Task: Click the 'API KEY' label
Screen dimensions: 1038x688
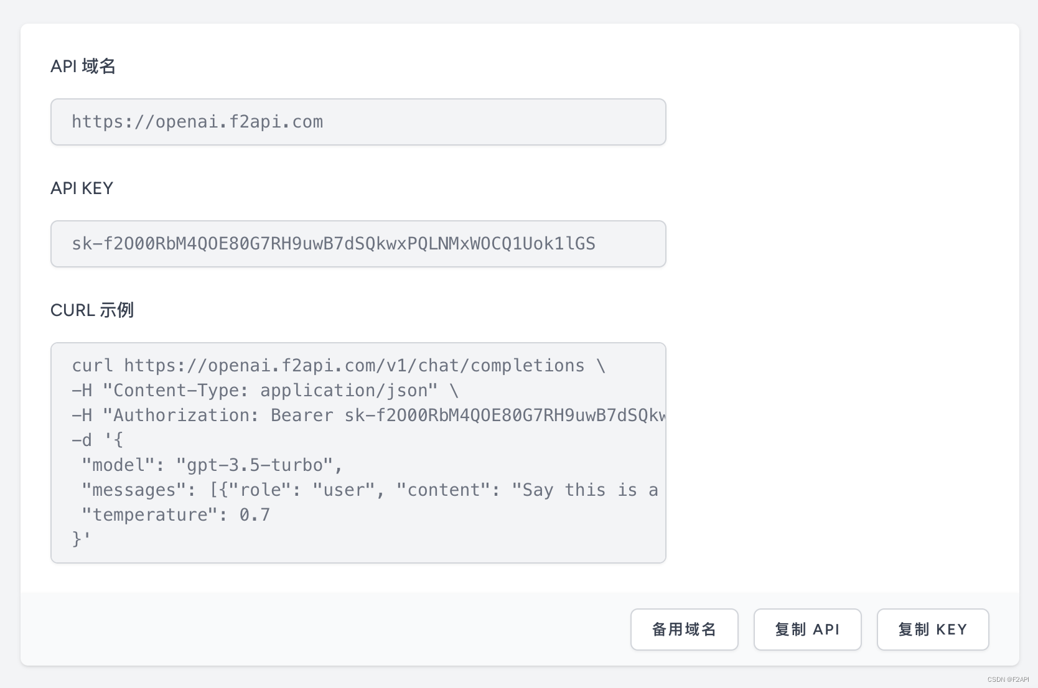Action: pos(82,188)
